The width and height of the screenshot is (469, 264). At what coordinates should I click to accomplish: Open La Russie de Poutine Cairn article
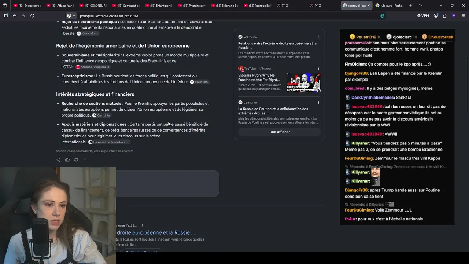pyautogui.click(x=273, y=111)
